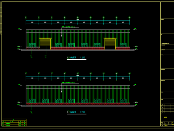
Task: Click circled view tag of lower elevation title
Action: pos(68,112)
